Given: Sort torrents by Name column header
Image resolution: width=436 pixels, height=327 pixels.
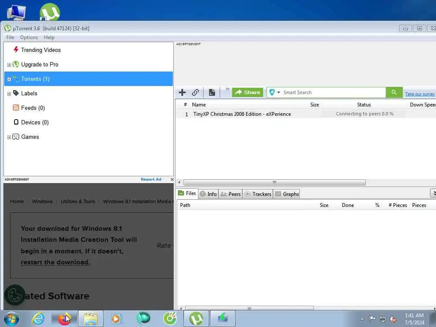Looking at the screenshot, I should coord(199,105).
